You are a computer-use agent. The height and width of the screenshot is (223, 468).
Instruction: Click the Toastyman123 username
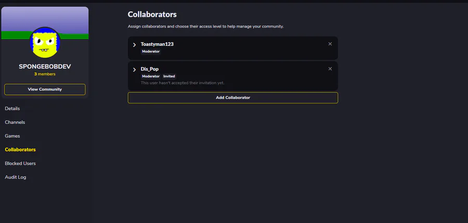[x=157, y=44]
